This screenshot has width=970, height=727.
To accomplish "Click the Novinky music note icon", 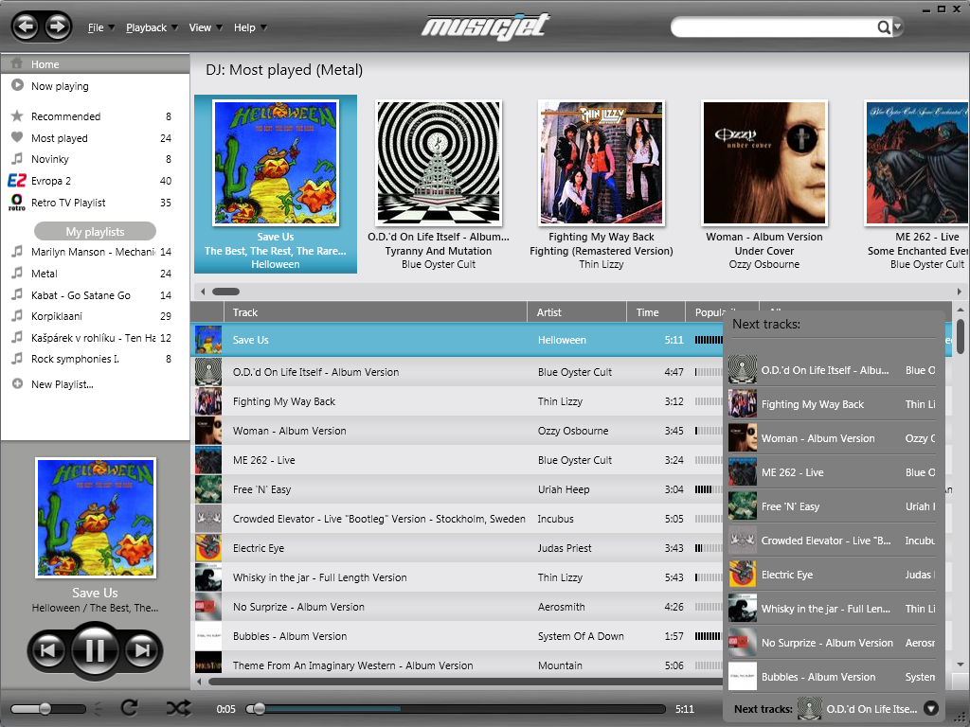I will click(x=17, y=158).
